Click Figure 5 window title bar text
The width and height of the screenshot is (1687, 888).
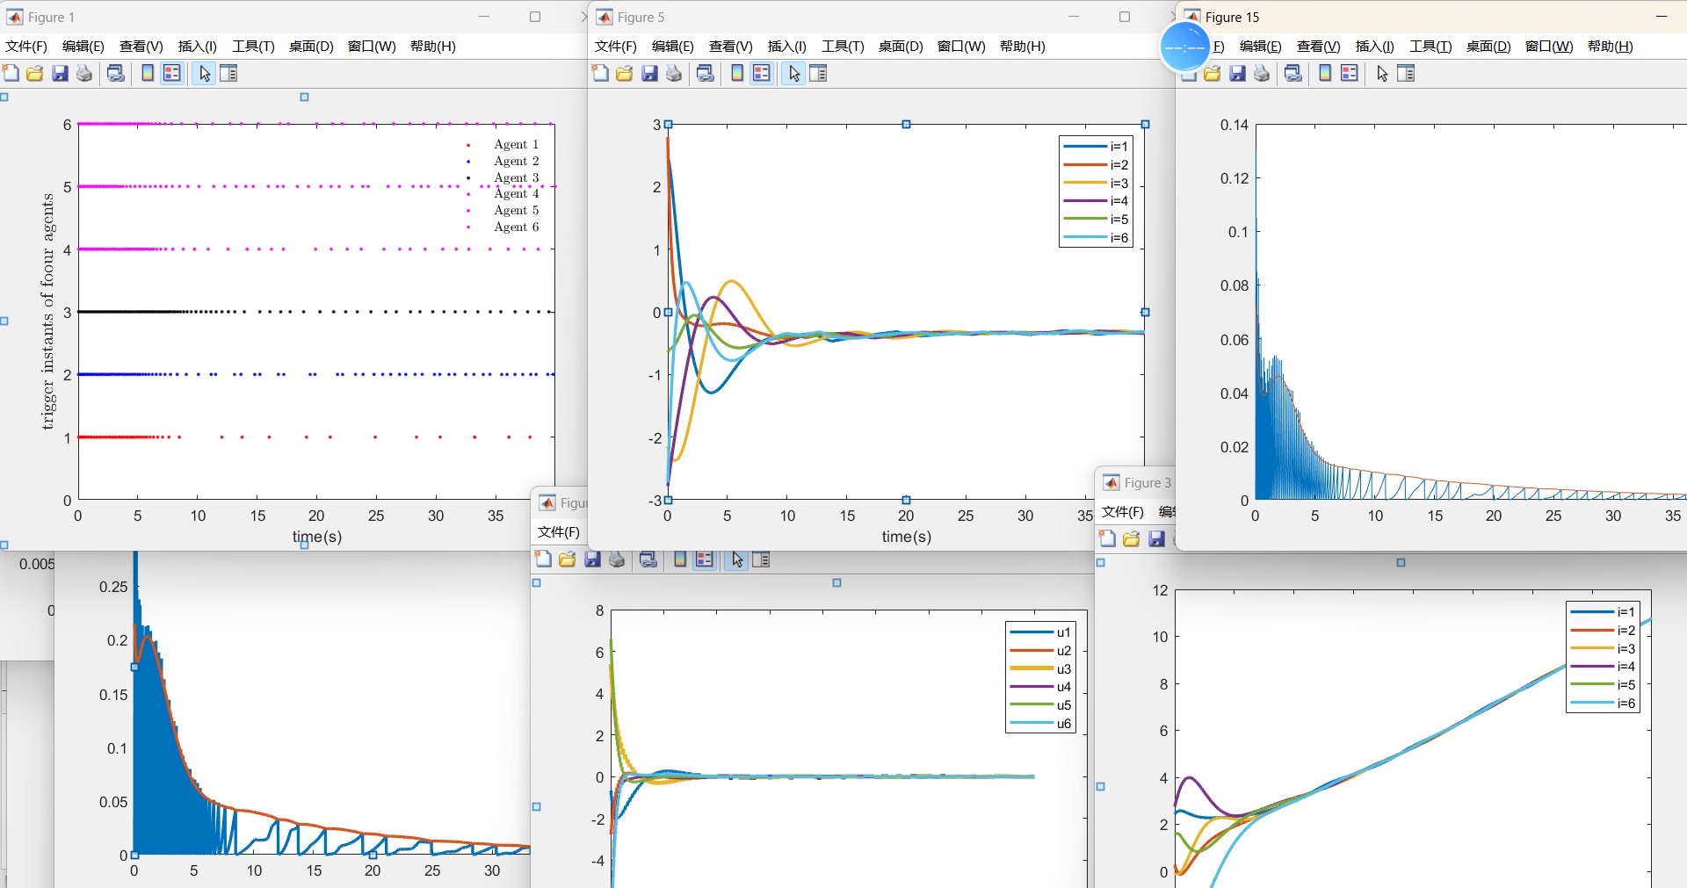(x=641, y=17)
